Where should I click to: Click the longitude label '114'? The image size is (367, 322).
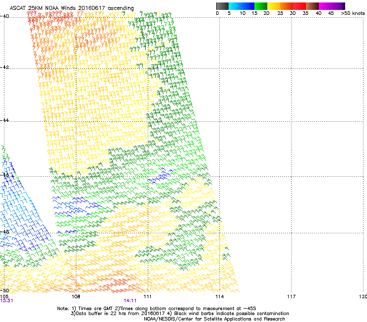pyautogui.click(x=219, y=297)
